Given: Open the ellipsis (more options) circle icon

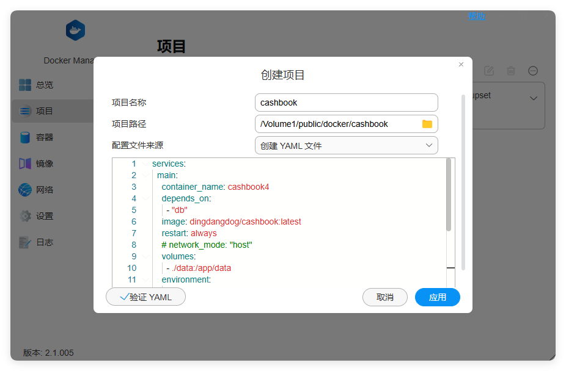Looking at the screenshot, I should click(533, 71).
